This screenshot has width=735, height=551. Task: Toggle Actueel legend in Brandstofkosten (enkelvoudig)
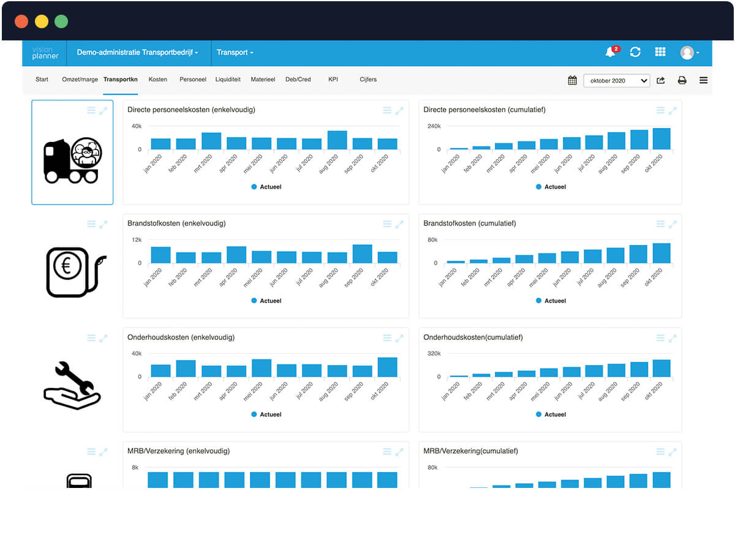tap(266, 301)
